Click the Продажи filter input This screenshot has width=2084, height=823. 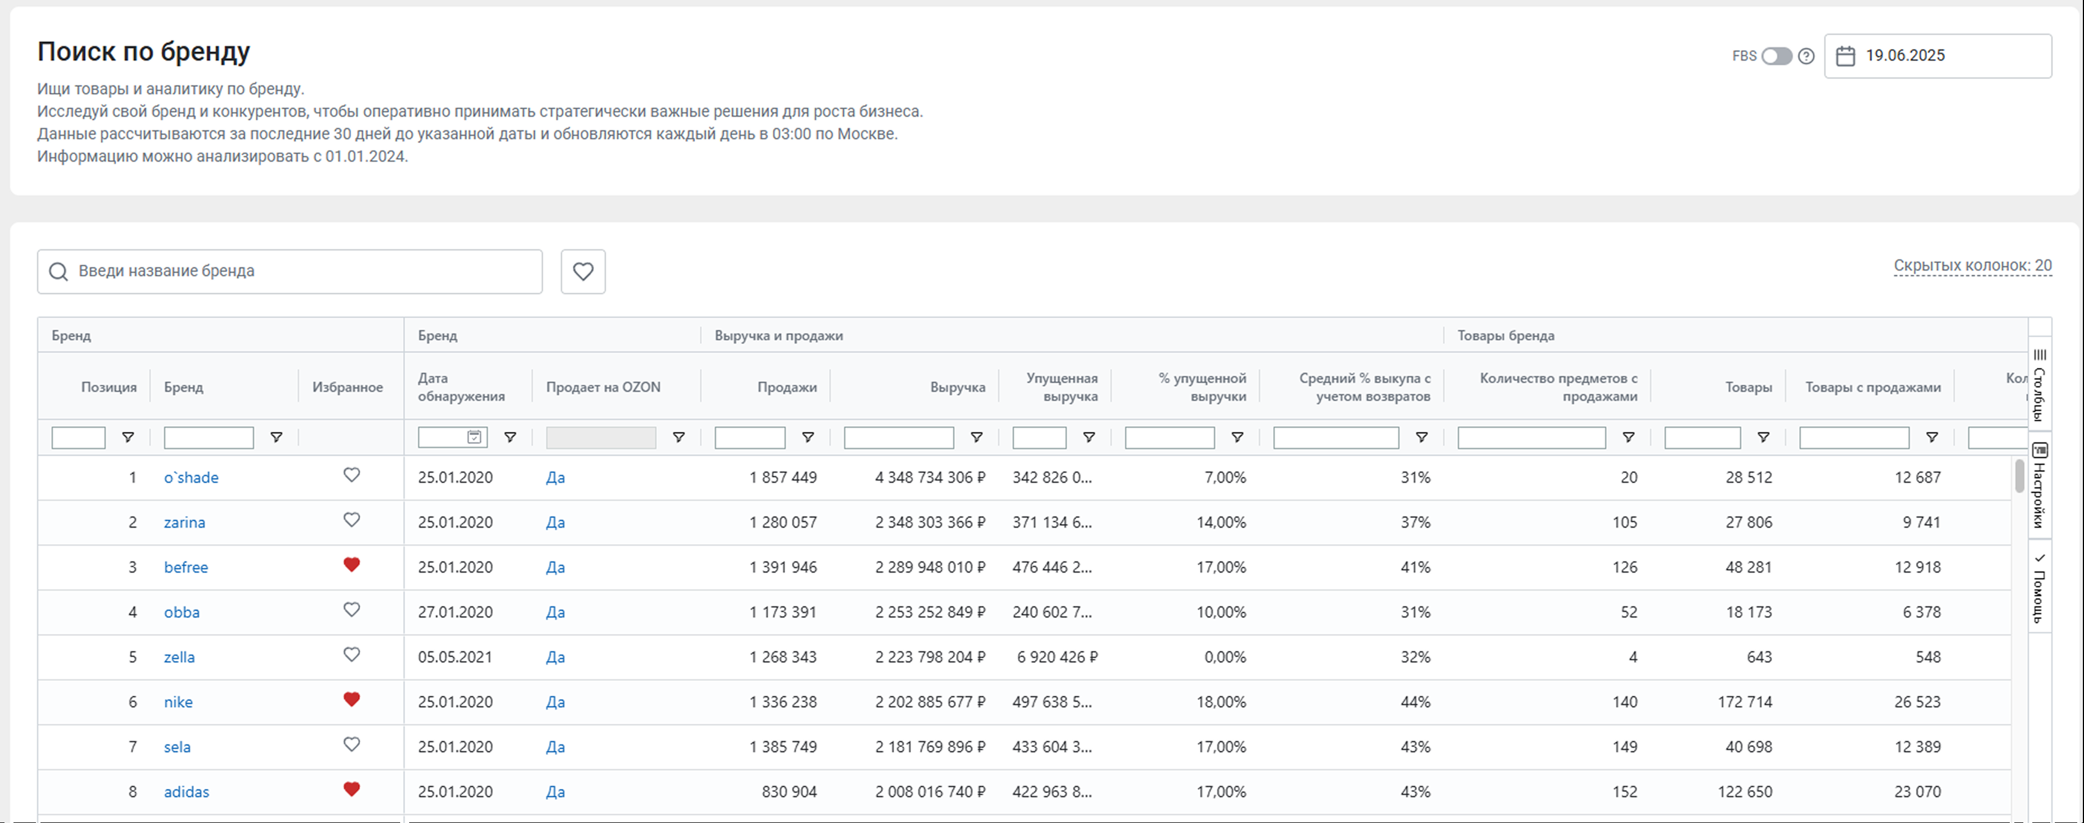[750, 437]
